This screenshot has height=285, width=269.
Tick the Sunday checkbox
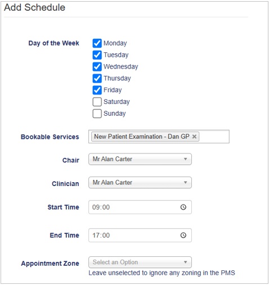97,114
